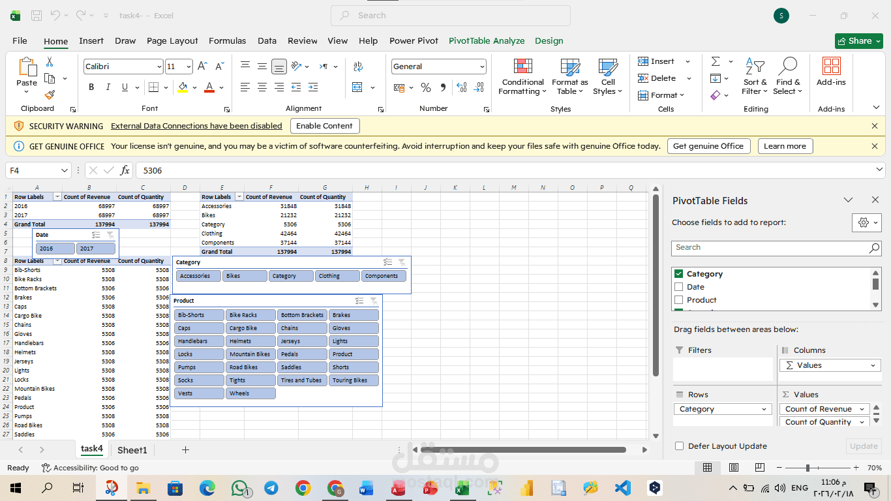Open Sort & Filter options
891x501 pixels.
click(755, 78)
